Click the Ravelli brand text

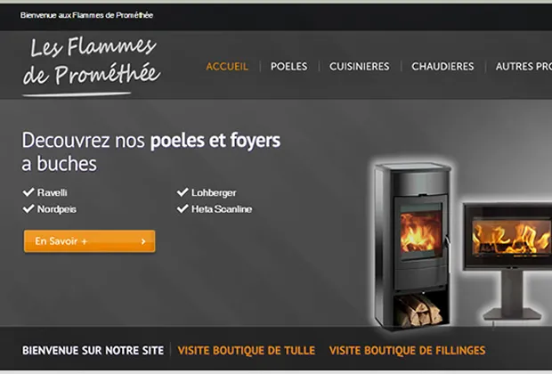point(53,192)
